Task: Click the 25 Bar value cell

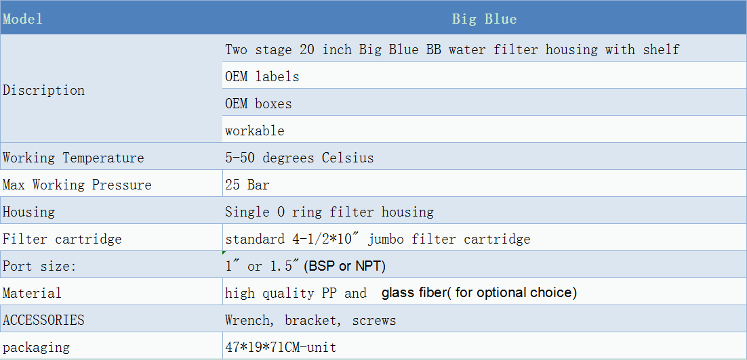Action: coord(485,183)
